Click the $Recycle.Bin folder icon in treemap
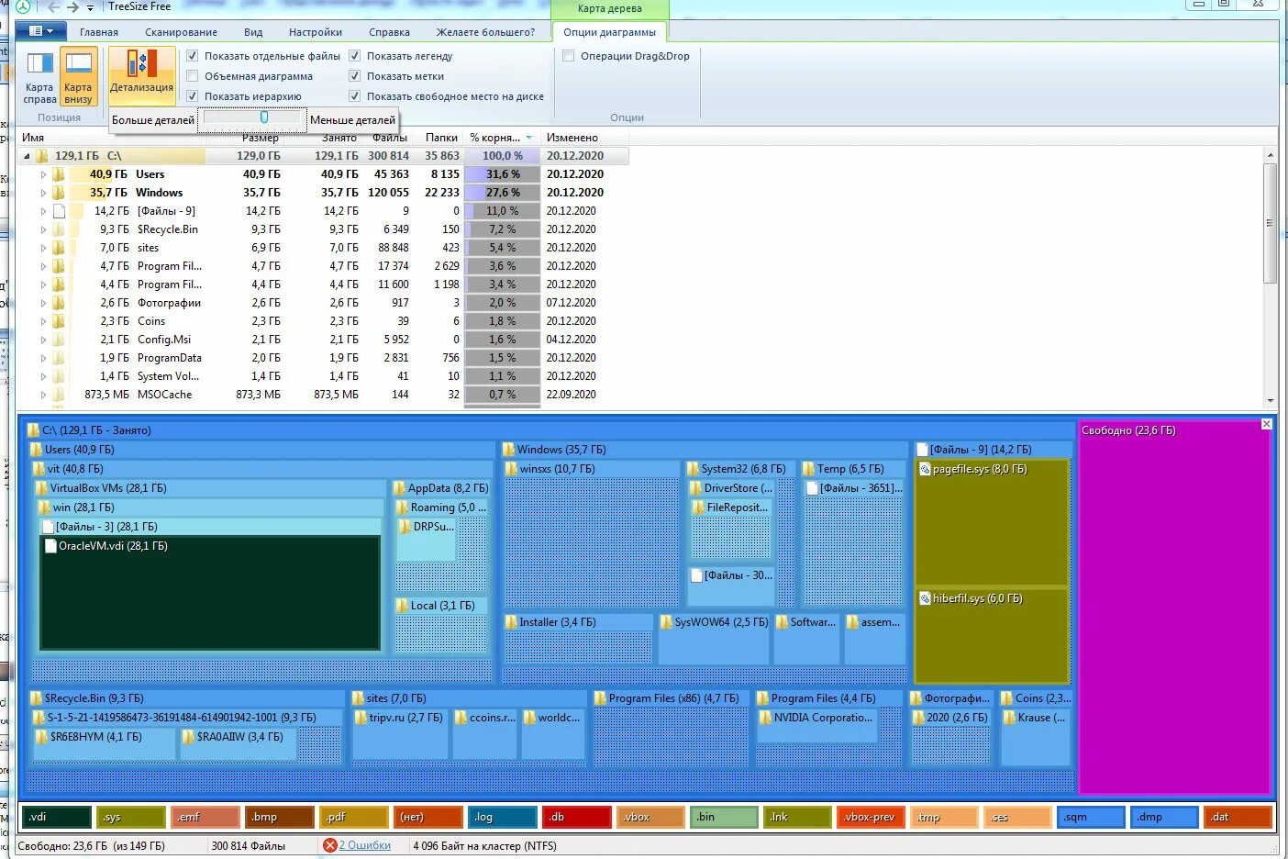 [36, 698]
